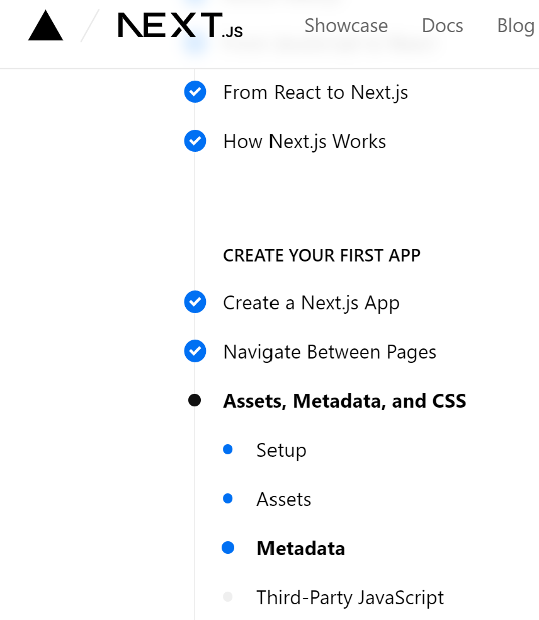Click the blue bullet next to Assets

click(228, 499)
